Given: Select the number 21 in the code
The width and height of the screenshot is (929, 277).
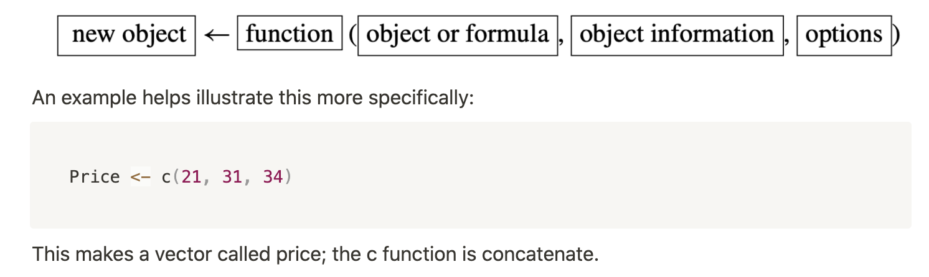Looking at the screenshot, I should point(192,177).
